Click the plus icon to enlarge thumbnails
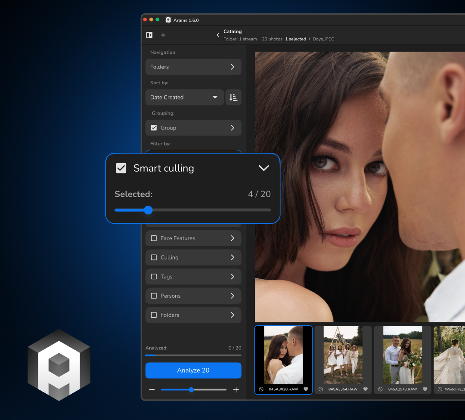Screen dimensions: 465x420 pos(236,390)
